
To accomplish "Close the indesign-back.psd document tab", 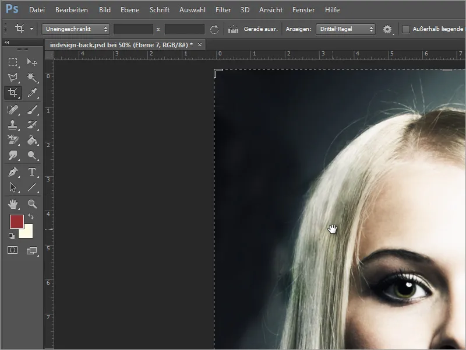I will [x=200, y=45].
